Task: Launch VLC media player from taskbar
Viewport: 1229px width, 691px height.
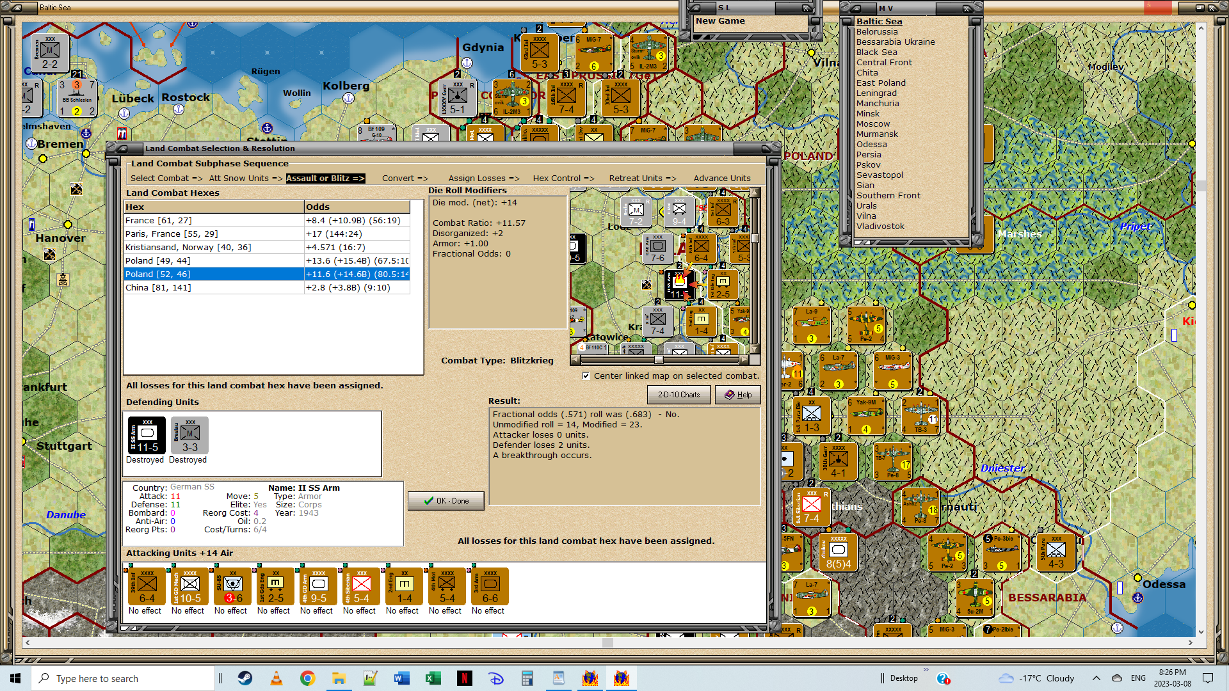Action: click(277, 678)
